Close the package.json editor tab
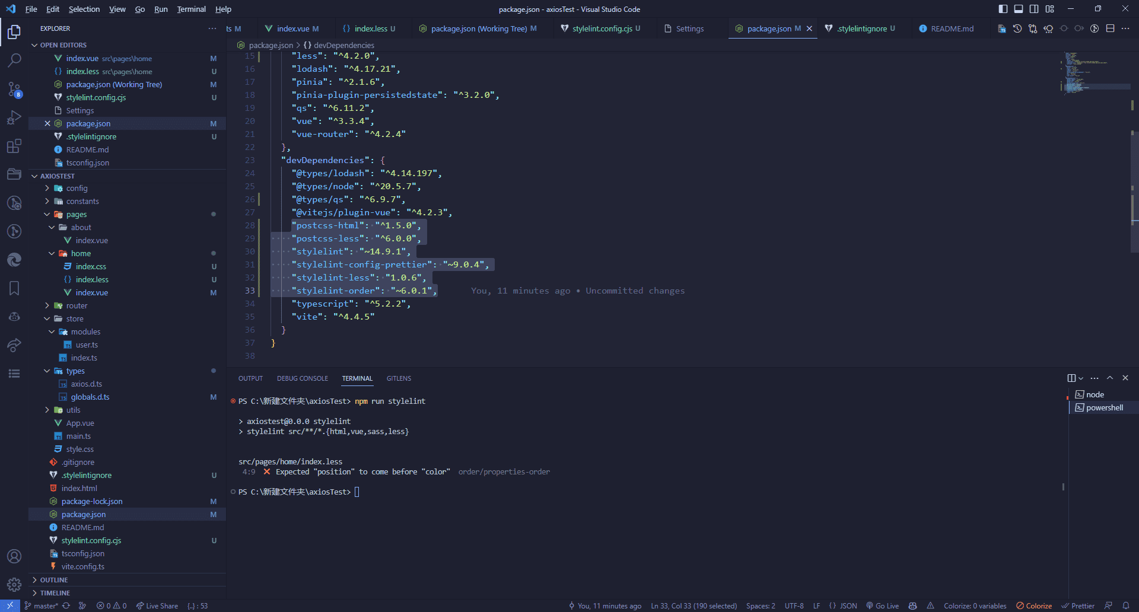This screenshot has width=1139, height=612. 809,28
